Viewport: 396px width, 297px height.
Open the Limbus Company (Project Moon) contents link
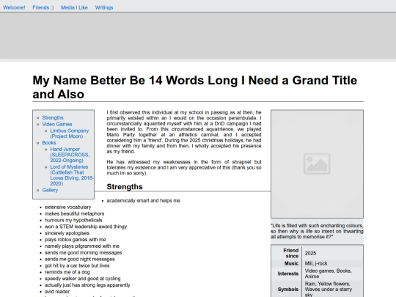tap(70, 133)
